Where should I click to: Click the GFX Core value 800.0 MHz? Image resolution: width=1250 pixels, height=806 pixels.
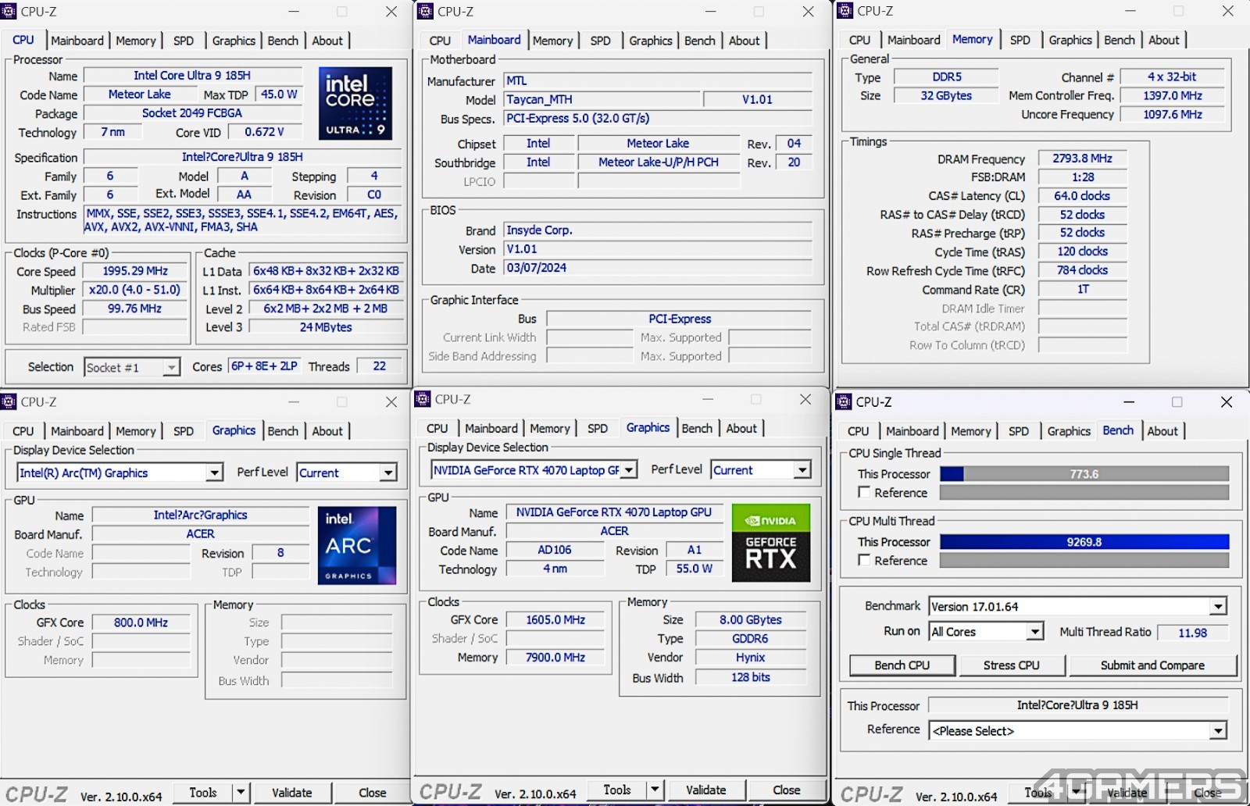[141, 622]
